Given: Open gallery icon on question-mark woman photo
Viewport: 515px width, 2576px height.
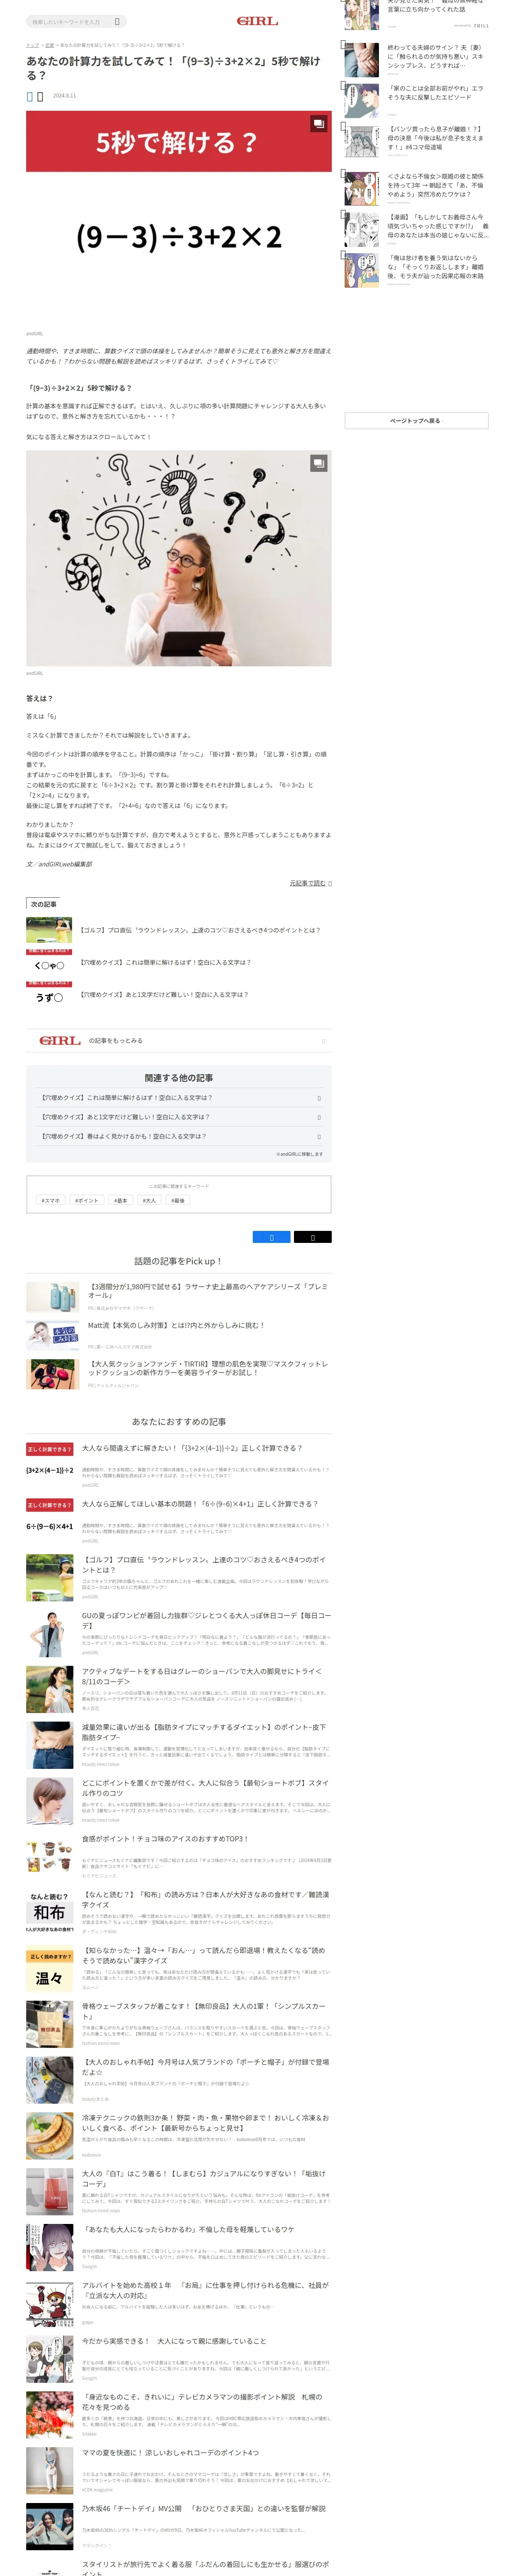Looking at the screenshot, I should click(x=318, y=463).
